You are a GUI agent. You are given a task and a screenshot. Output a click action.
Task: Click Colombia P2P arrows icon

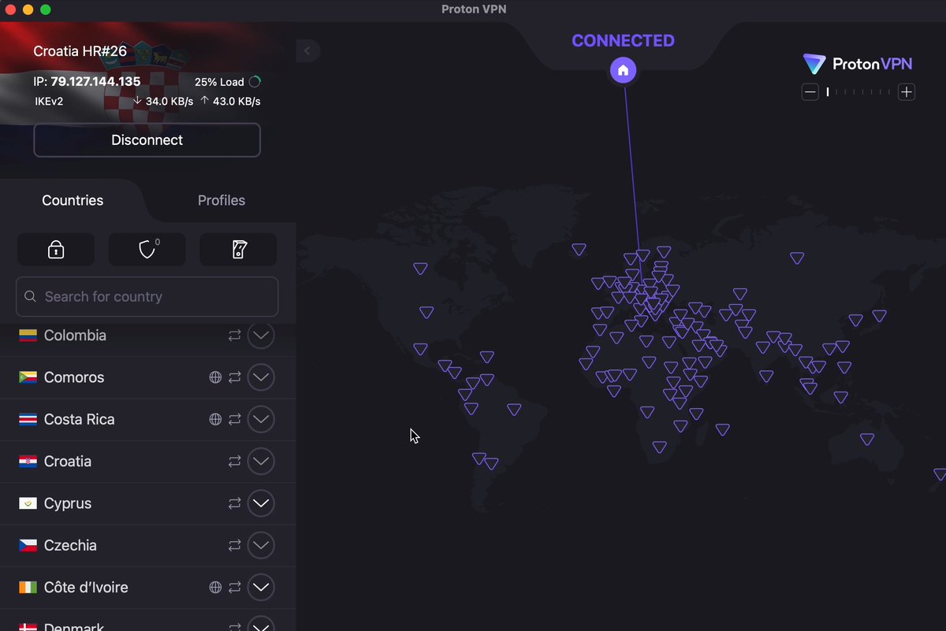click(235, 336)
